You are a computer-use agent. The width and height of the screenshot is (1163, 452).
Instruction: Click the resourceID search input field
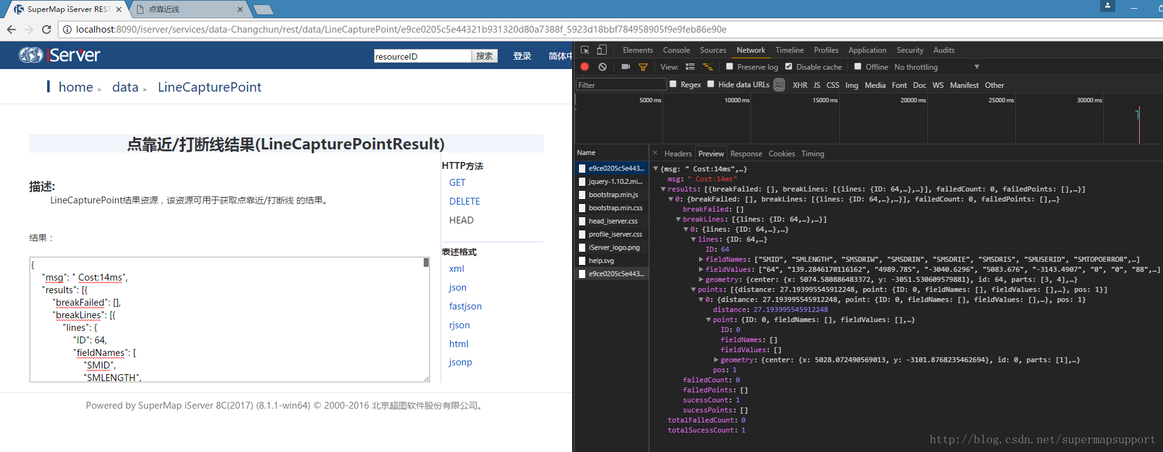click(x=422, y=56)
